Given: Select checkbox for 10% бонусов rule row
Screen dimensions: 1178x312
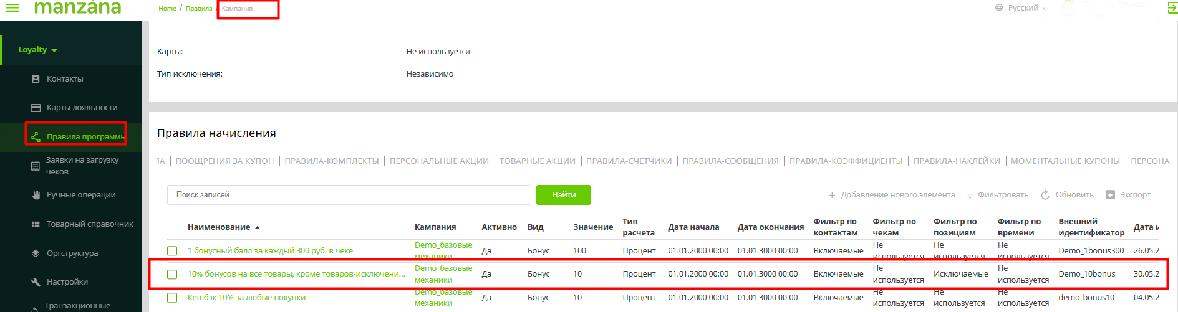Looking at the screenshot, I should [x=172, y=274].
